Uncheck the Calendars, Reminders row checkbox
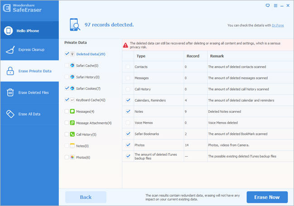 point(128,100)
